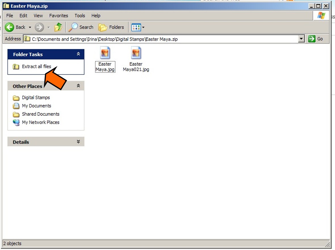Image resolution: width=335 pixels, height=250 pixels.
Task: Click the green Go button
Action: (316, 39)
